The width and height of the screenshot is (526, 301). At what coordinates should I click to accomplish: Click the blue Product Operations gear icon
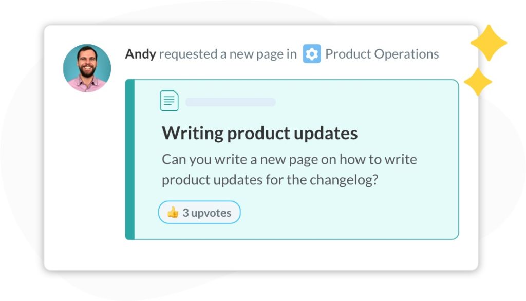click(x=312, y=54)
